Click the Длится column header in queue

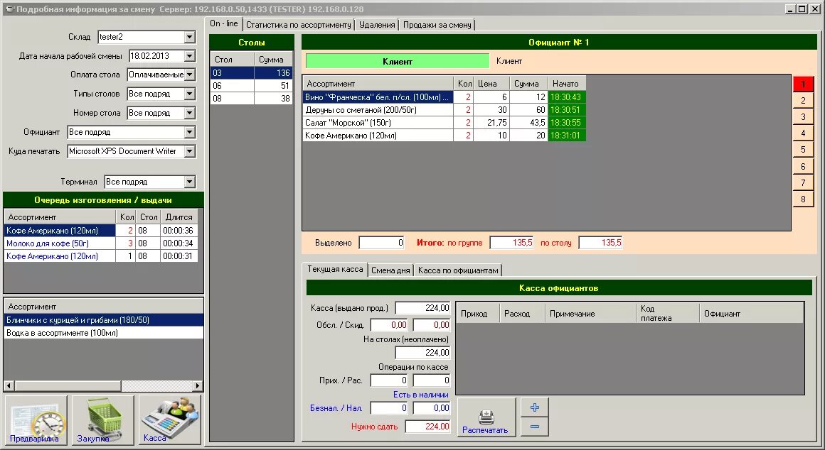tap(179, 217)
